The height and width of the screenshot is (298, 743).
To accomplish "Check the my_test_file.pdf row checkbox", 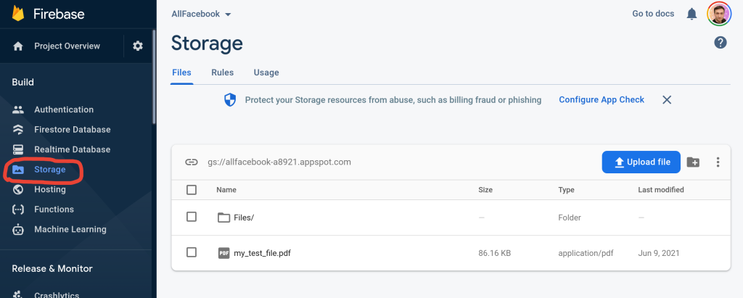I will [192, 252].
